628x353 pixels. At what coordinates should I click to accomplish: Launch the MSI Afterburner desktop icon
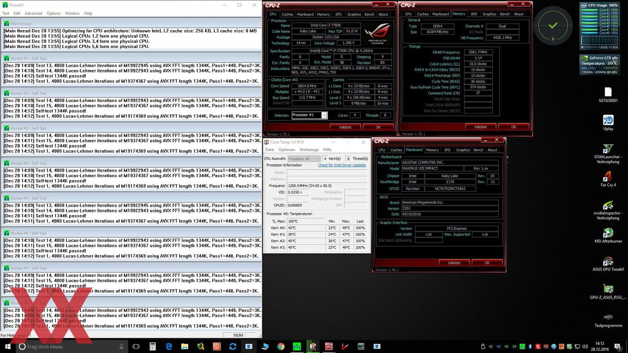coord(608,235)
